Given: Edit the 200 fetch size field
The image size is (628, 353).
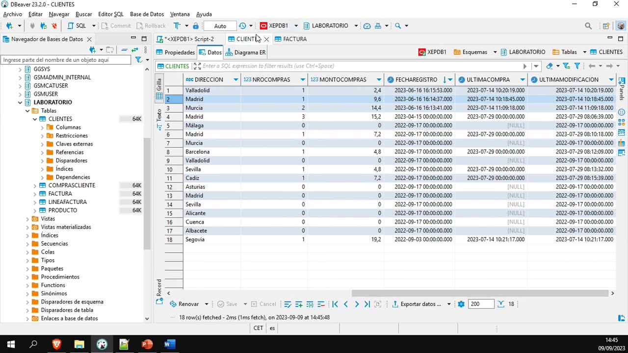Looking at the screenshot, I should pos(481,304).
